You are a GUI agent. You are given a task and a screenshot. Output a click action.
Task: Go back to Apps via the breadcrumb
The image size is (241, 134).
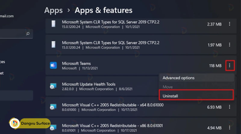click(53, 10)
